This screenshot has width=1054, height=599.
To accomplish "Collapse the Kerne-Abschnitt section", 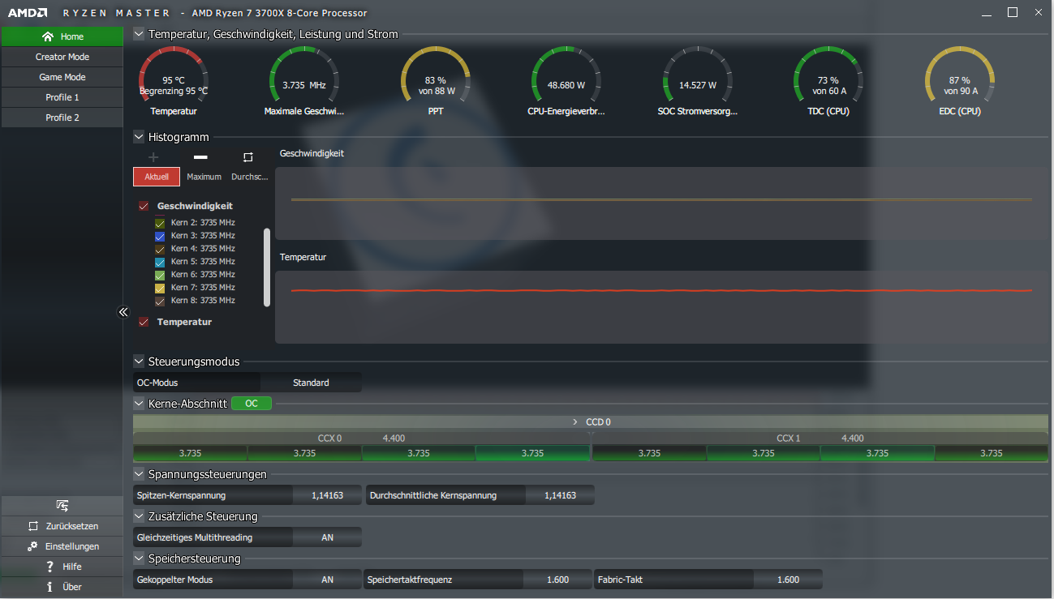I will tap(139, 403).
